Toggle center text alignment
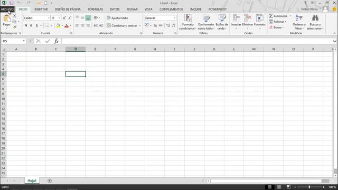 coord(82,26)
